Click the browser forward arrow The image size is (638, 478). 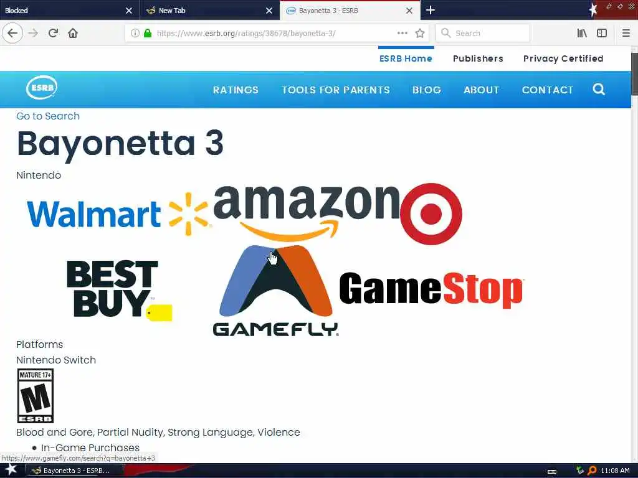33,33
